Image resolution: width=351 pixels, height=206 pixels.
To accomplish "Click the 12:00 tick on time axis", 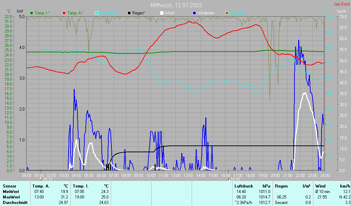I will point(175,175).
